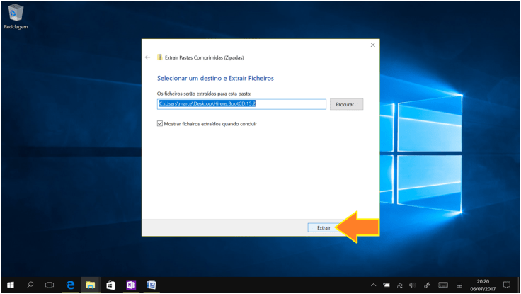Open the Action Center notifications
The width and height of the screenshot is (521, 294).
click(x=506, y=285)
